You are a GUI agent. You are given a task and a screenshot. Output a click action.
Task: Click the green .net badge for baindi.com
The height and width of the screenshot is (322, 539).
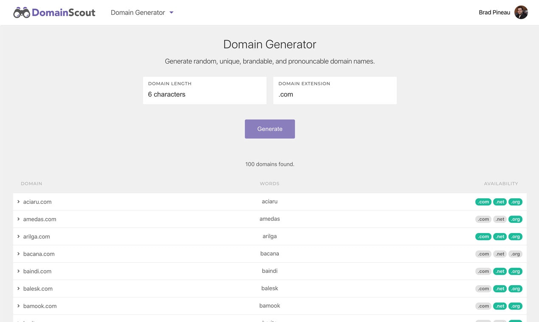click(500, 271)
